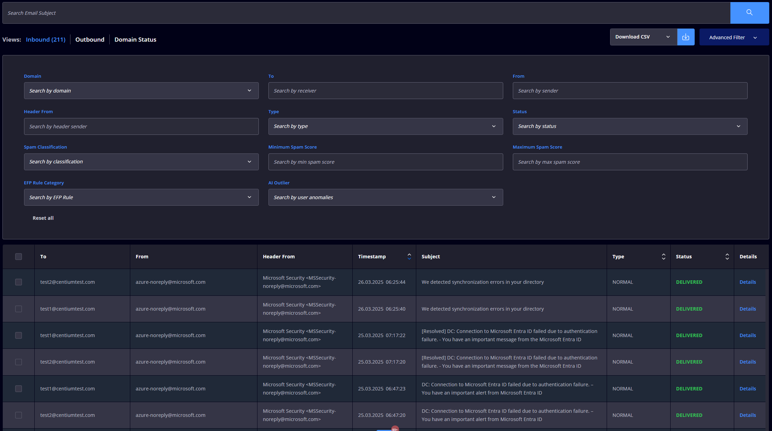772x431 pixels.
Task: Open the Search by type dropdown
Action: point(385,126)
